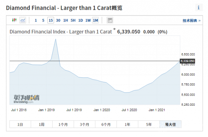Show the 3个月 time range
Screen dimensions: 208x137
84,124
